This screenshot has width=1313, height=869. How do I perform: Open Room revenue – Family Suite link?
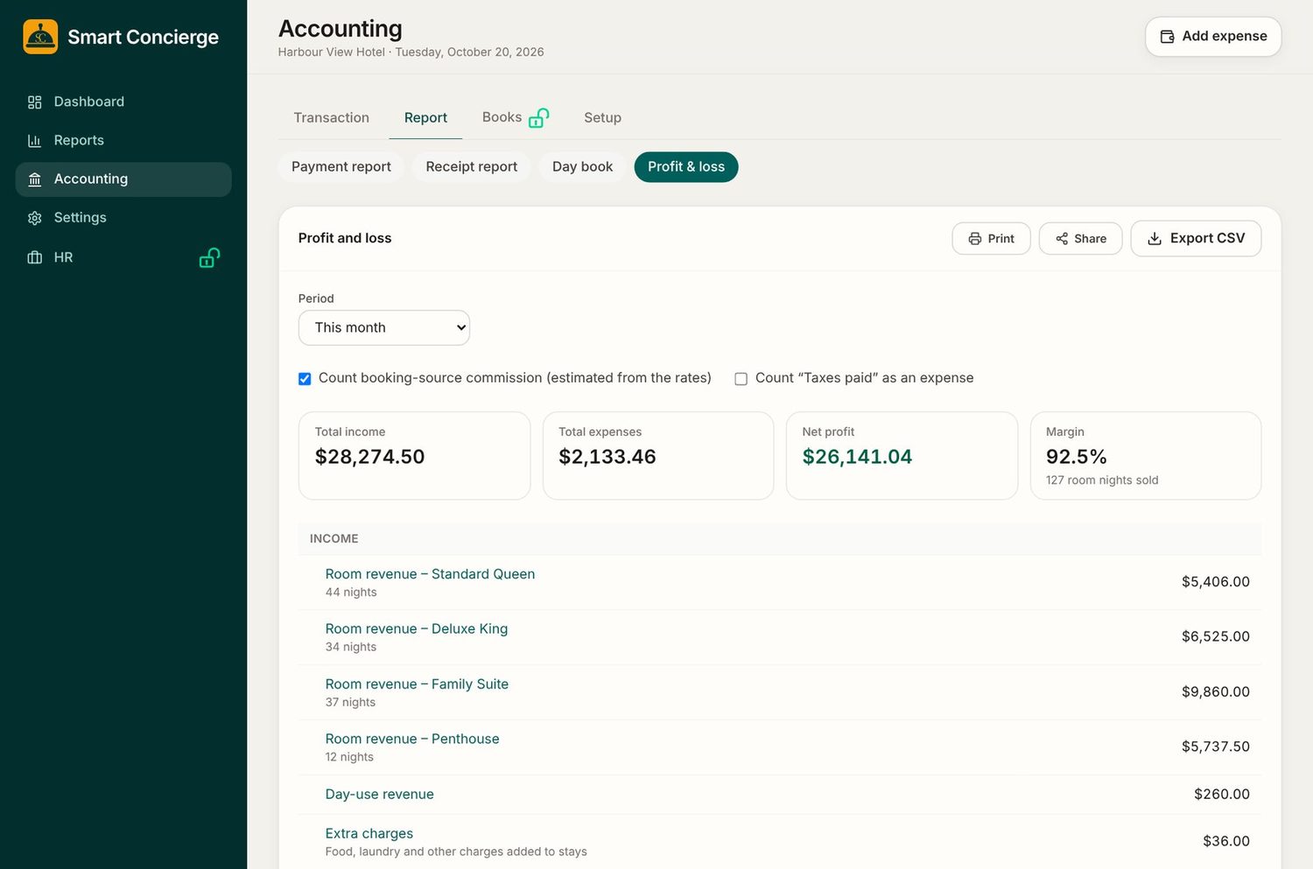417,684
